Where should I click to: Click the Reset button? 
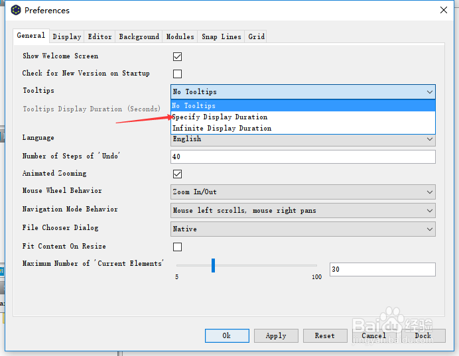coord(325,335)
